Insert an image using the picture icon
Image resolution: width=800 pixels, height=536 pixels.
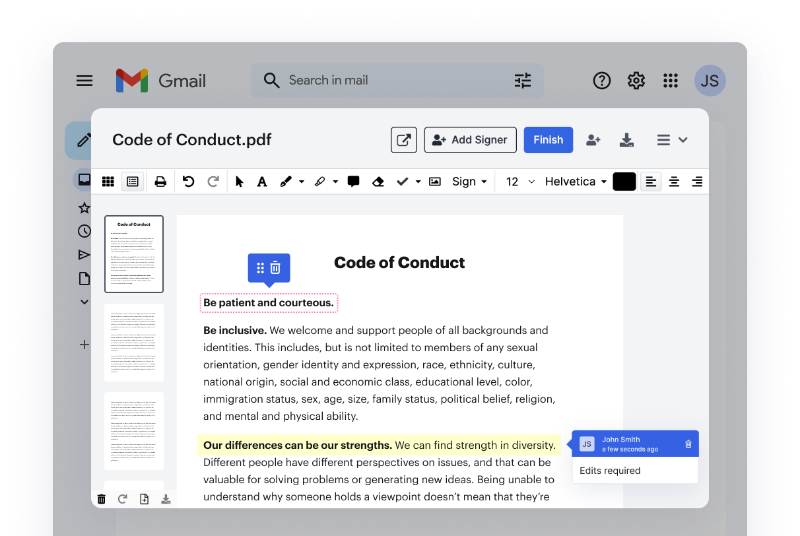(434, 182)
